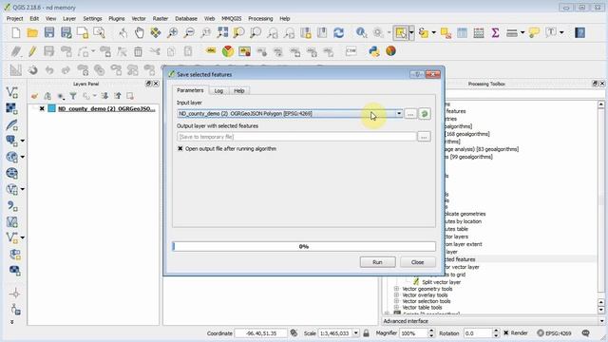Click the CSW metadata search icon
Screen dimensions: 608x342
pyautogui.click(x=351, y=51)
